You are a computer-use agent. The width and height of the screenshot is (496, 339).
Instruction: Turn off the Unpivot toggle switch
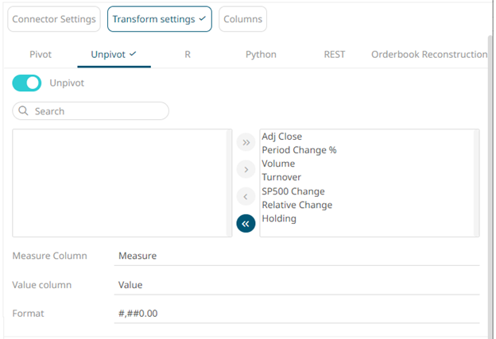pos(27,83)
